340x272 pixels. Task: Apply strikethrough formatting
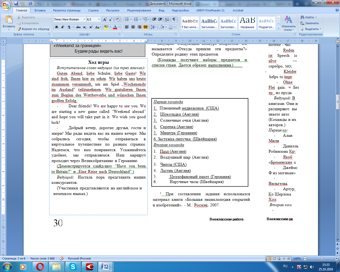(78, 27)
